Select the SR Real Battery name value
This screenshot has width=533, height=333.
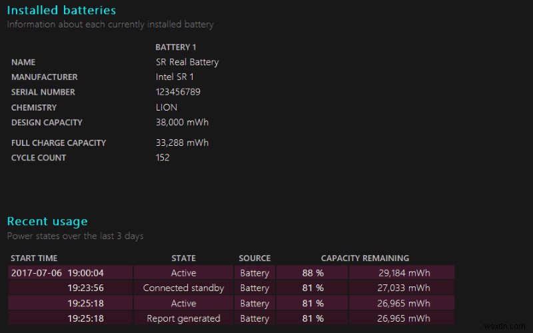(x=187, y=62)
